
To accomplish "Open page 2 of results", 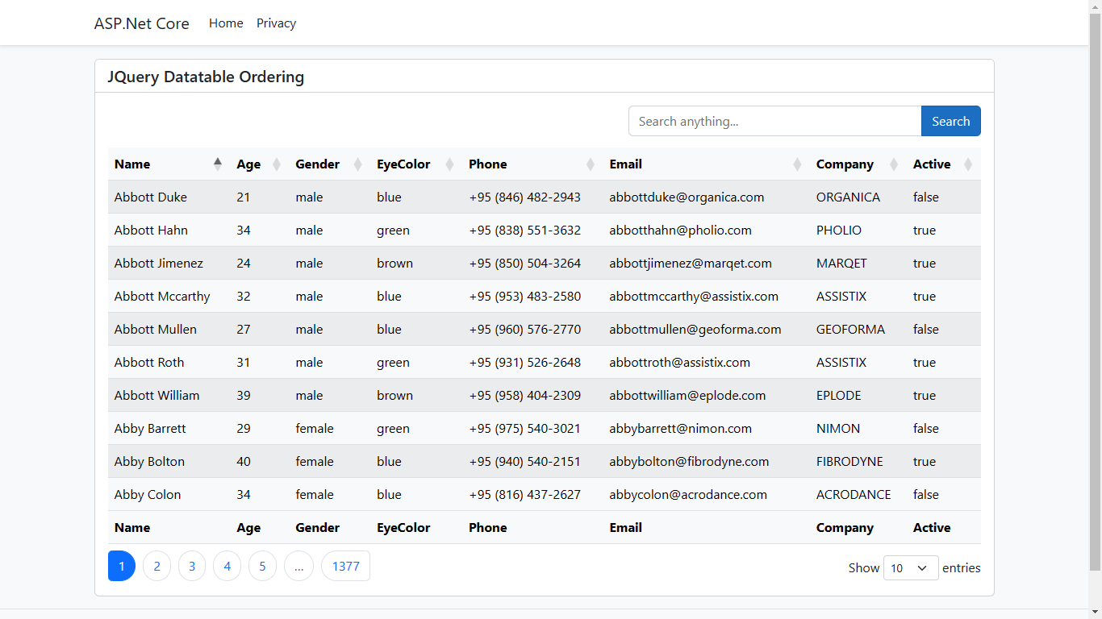I will [157, 566].
